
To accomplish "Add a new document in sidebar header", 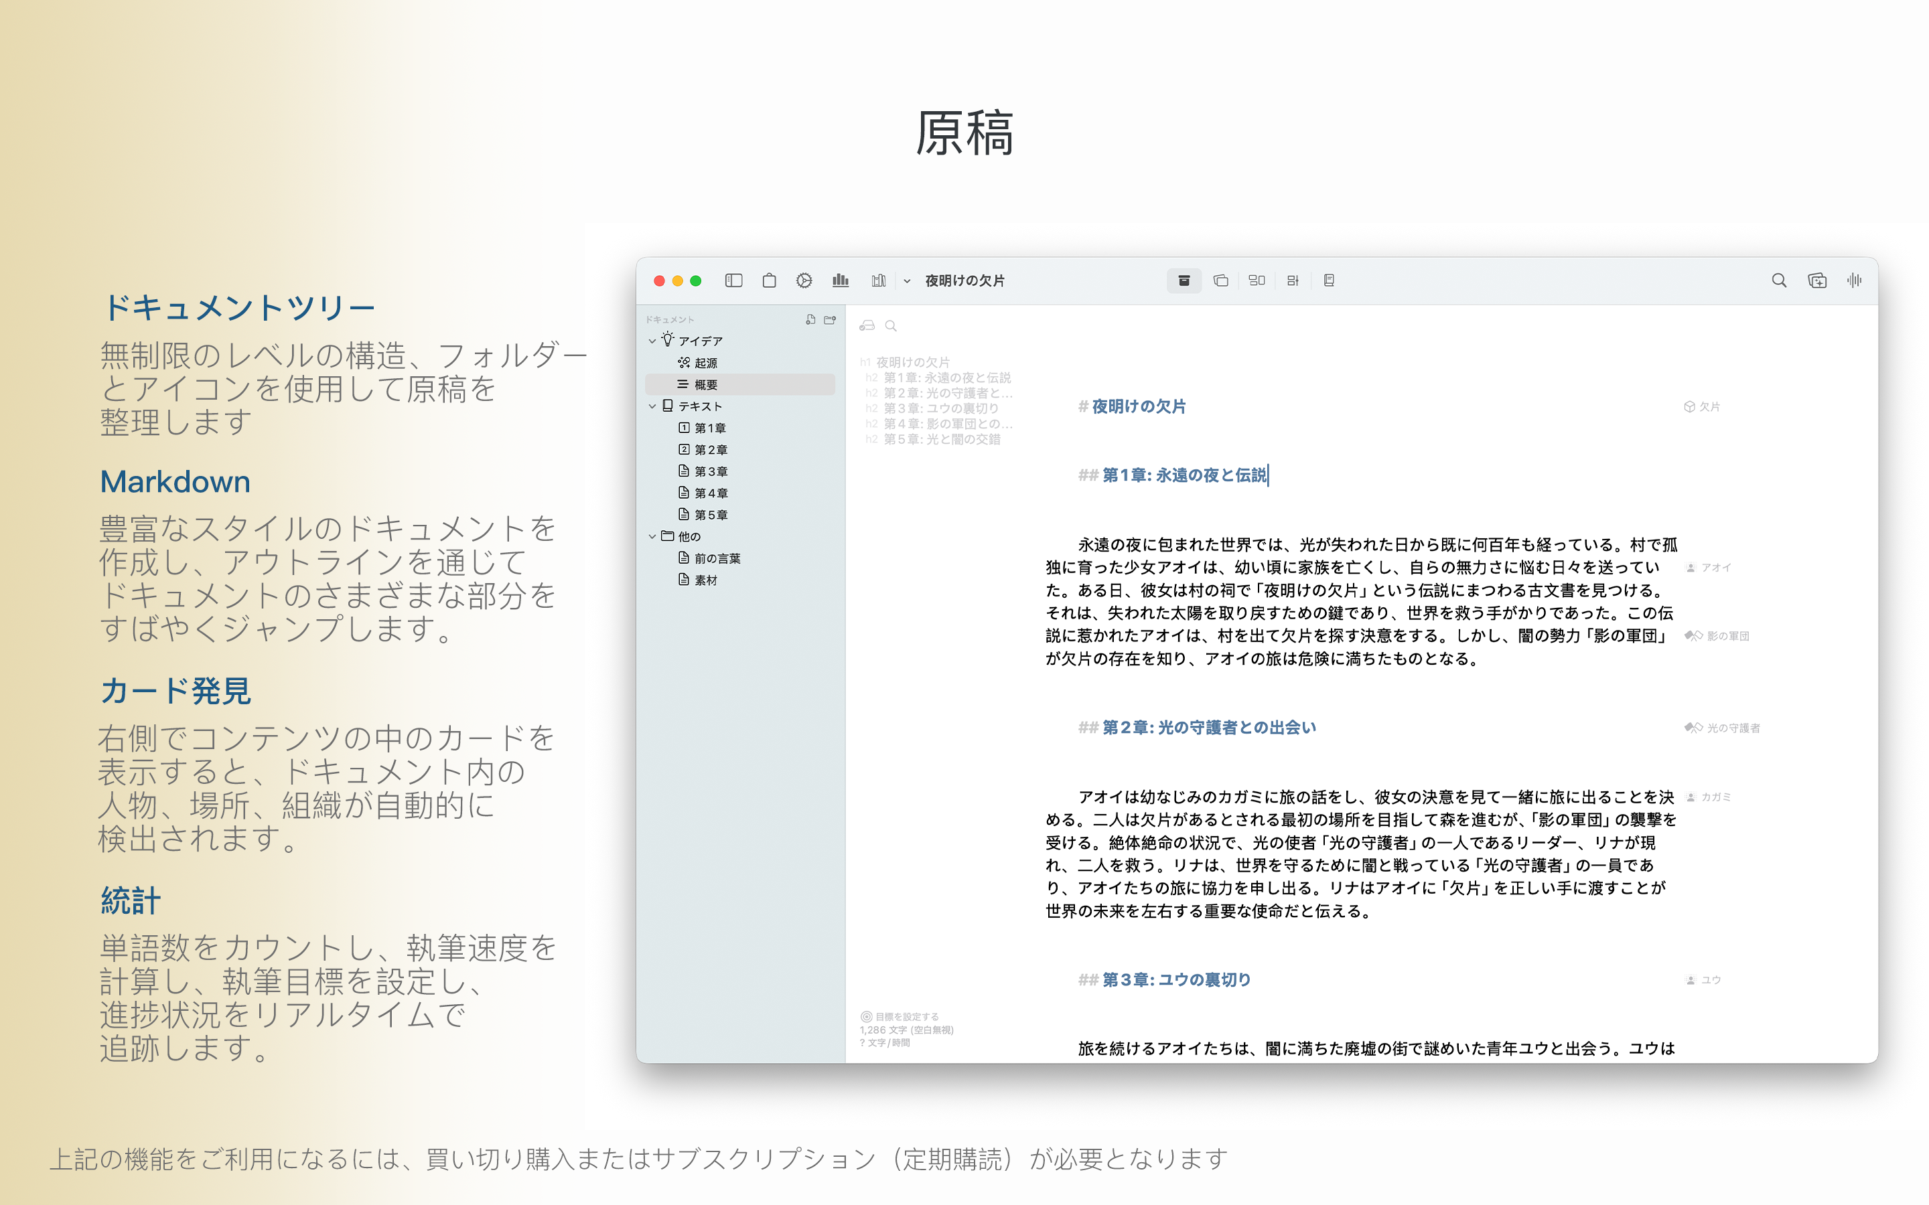I will coord(810,319).
